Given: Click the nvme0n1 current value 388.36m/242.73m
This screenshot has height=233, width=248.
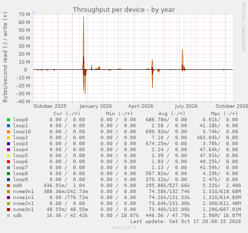Looking at the screenshot, I should click(x=66, y=192).
